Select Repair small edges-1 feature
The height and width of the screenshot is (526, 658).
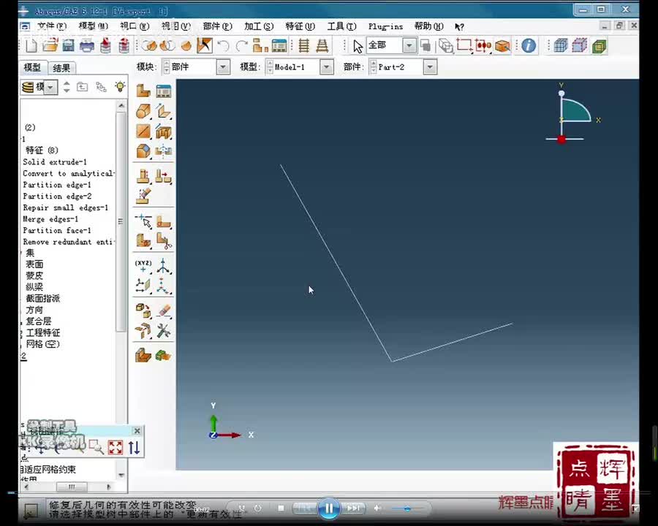pos(66,207)
